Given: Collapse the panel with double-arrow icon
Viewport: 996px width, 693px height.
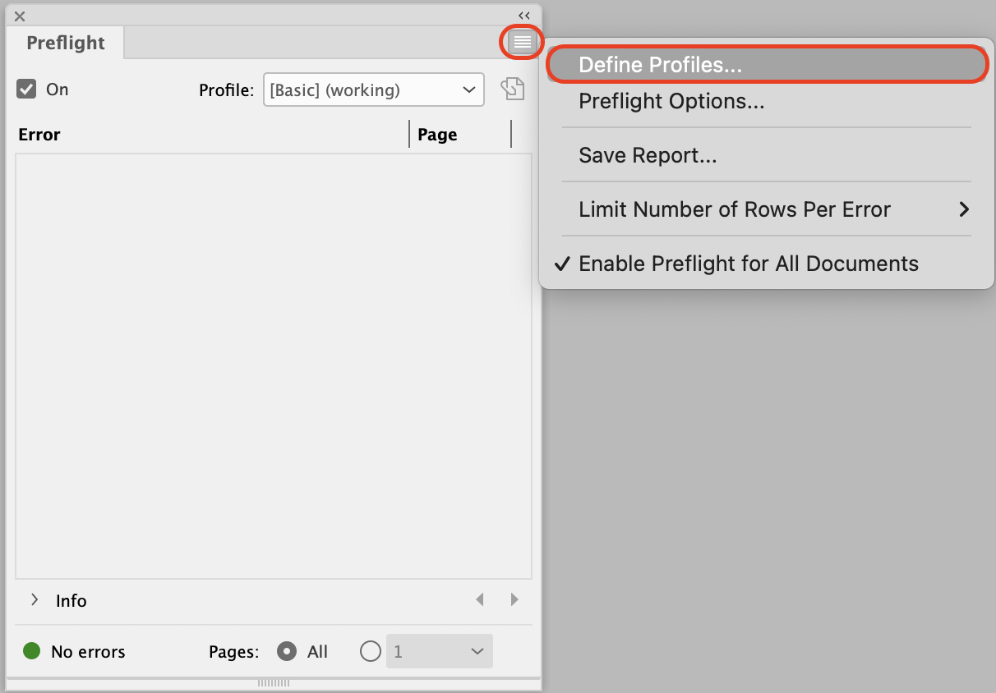Looking at the screenshot, I should pos(524,16).
